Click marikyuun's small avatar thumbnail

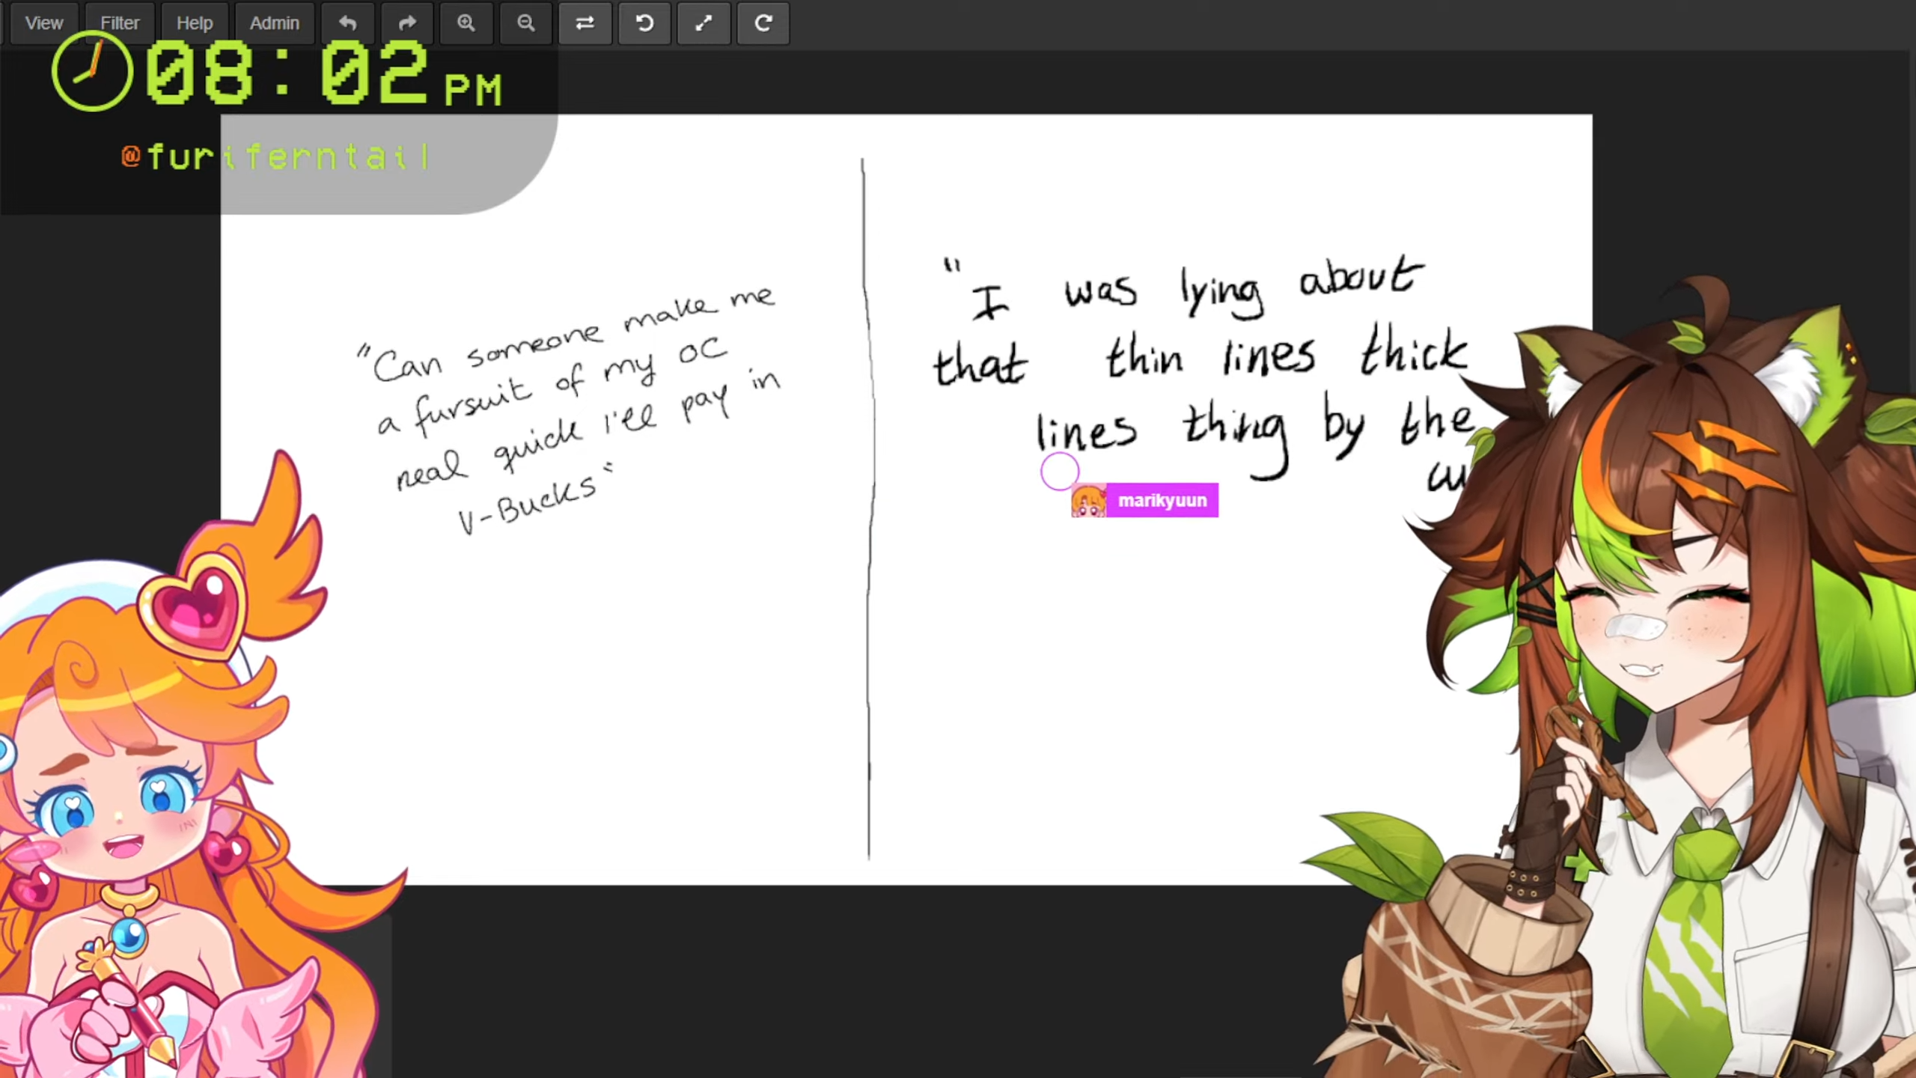pyautogui.click(x=1088, y=500)
